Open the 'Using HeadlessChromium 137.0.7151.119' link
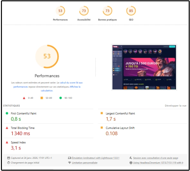190x171 pixels. 158,163
